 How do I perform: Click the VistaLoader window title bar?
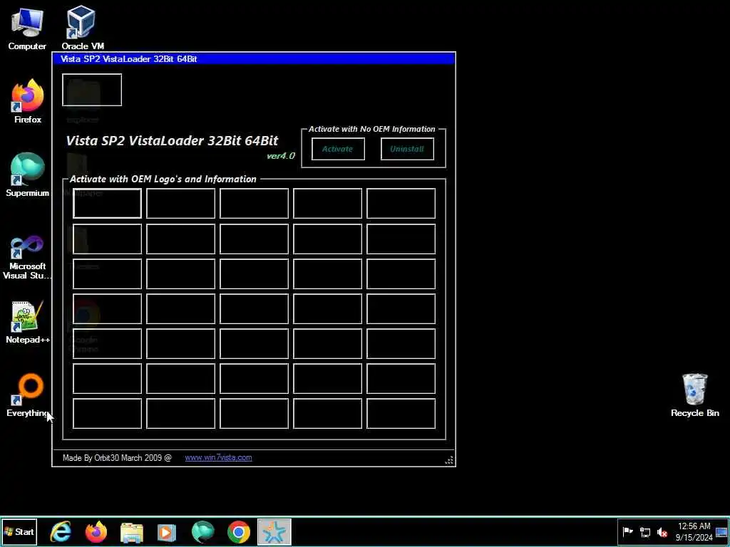coord(254,58)
